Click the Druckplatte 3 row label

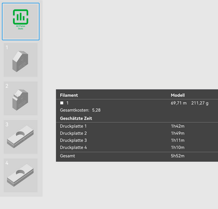73,140
